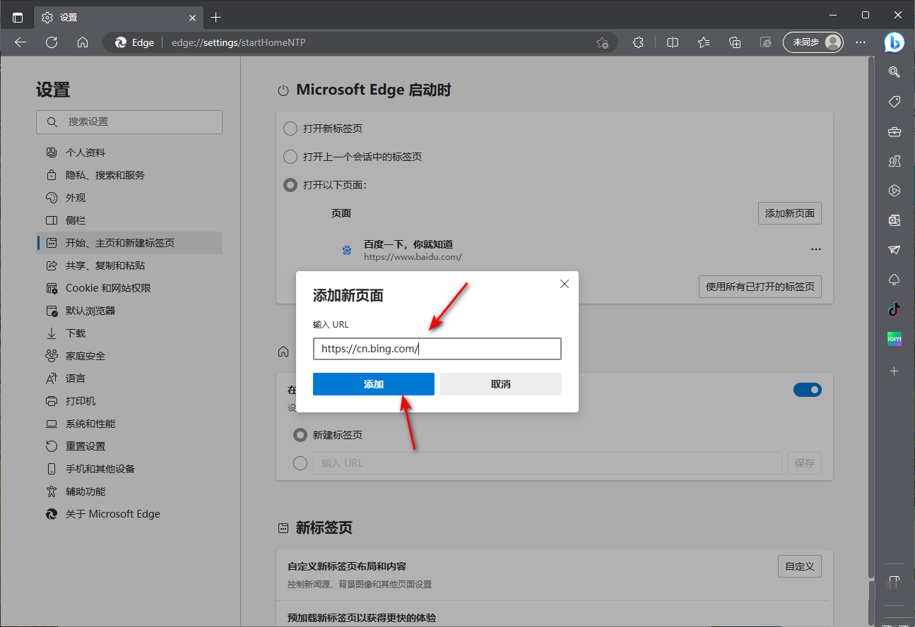The image size is (915, 627).
Task: Click the address bar URL
Action: tap(239, 42)
